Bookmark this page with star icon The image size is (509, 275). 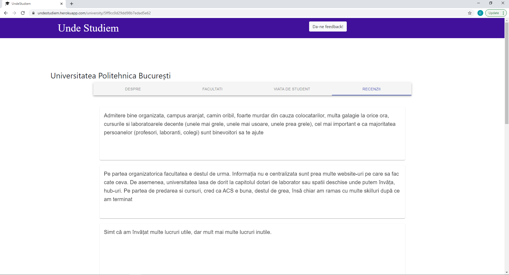click(470, 13)
